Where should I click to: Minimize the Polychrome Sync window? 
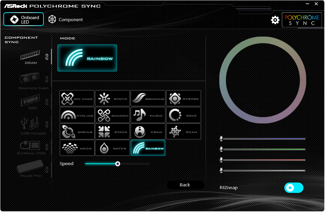[308, 4]
